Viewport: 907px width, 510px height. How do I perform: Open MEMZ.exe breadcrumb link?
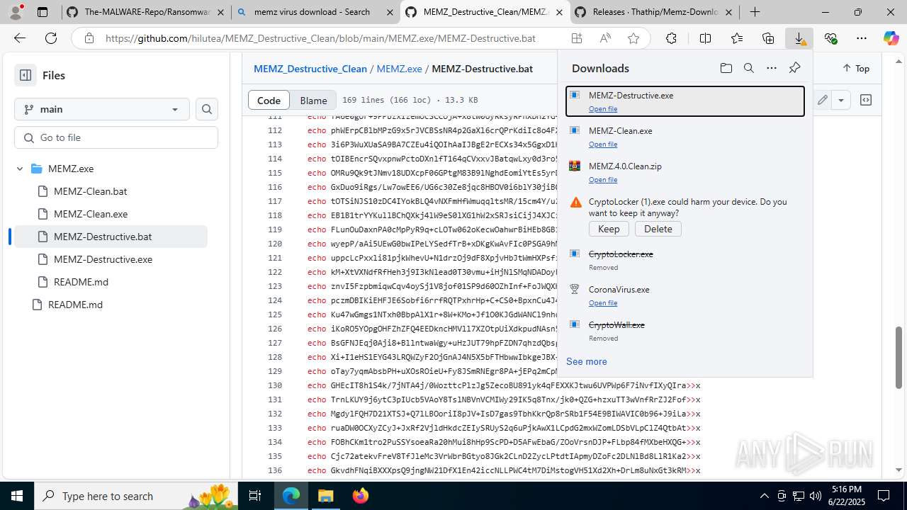pos(399,69)
